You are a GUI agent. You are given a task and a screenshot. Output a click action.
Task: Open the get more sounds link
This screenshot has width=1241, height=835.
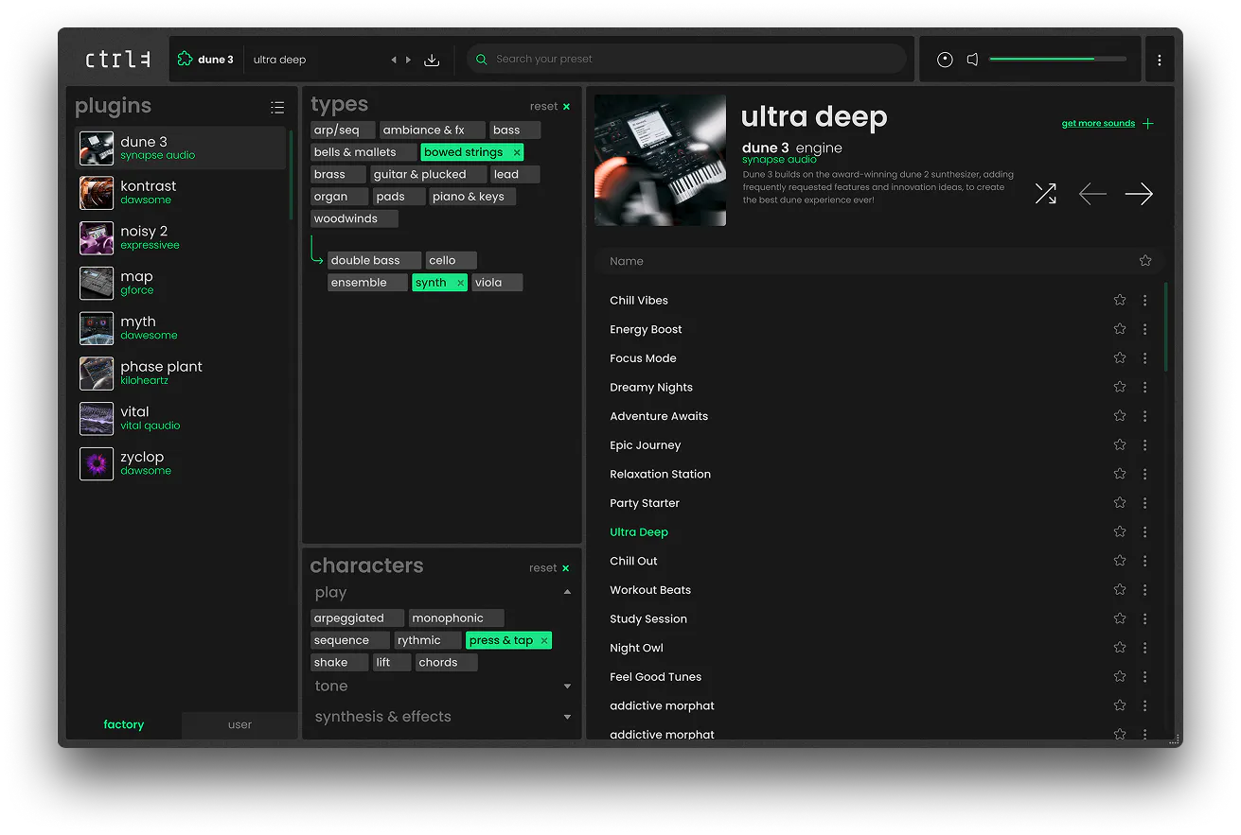point(1098,124)
